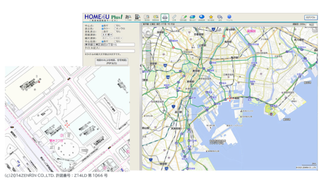Set 中心住所 to あり

103,41
